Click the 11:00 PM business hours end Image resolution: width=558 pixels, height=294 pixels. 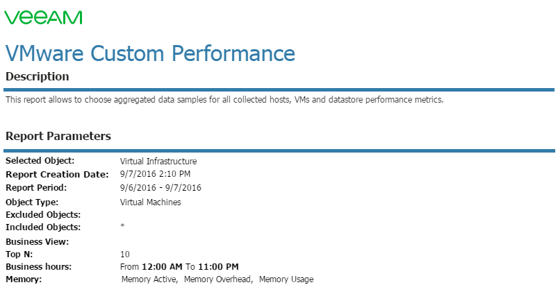coord(218,267)
